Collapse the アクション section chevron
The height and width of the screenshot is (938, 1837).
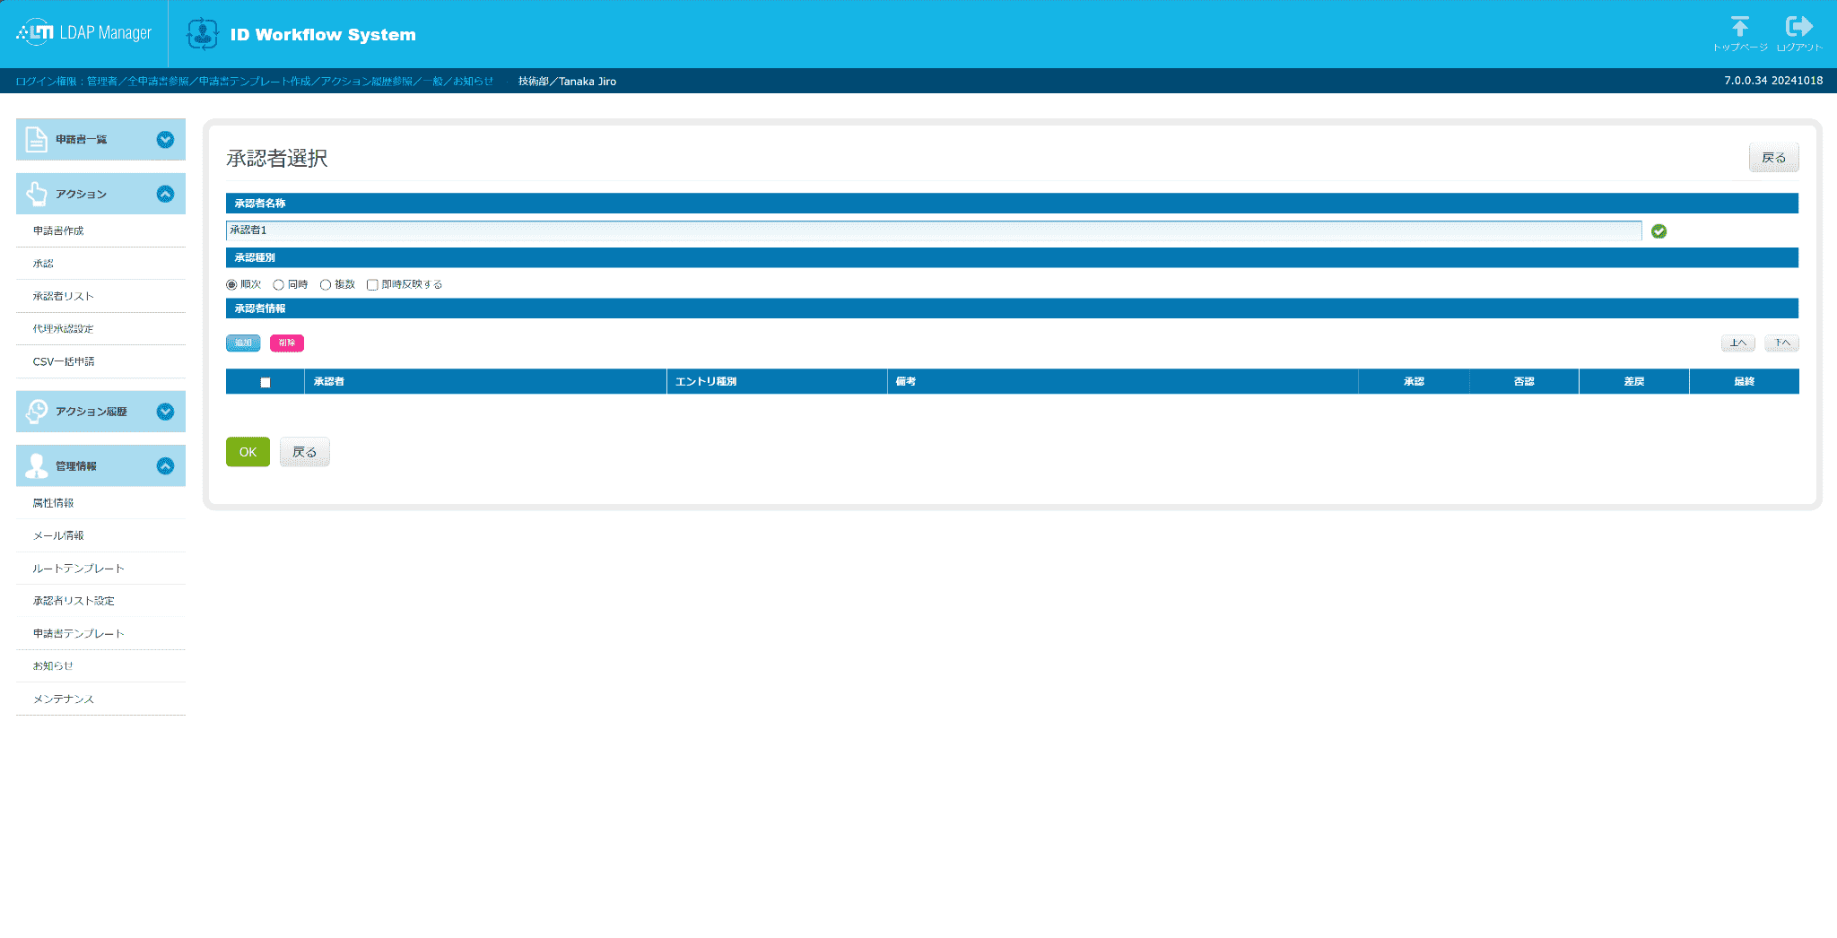[x=165, y=194]
